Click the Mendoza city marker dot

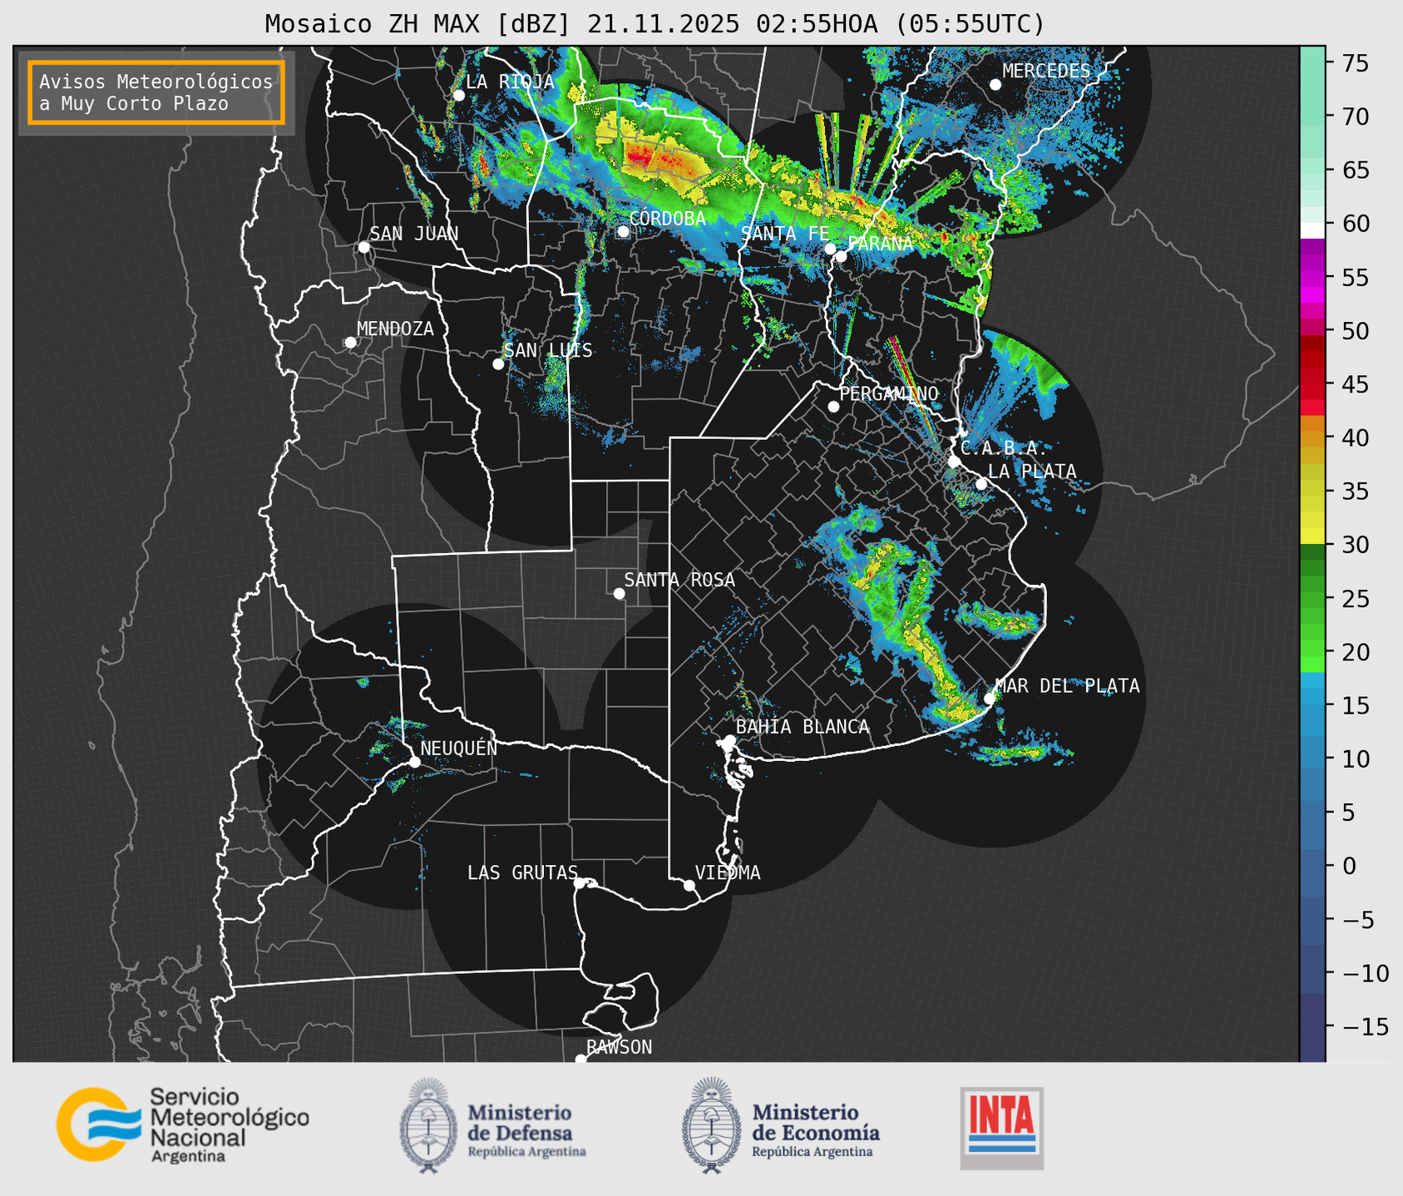pos(351,343)
